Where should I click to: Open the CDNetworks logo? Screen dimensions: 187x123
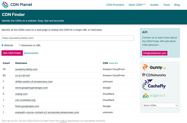pos(154,75)
